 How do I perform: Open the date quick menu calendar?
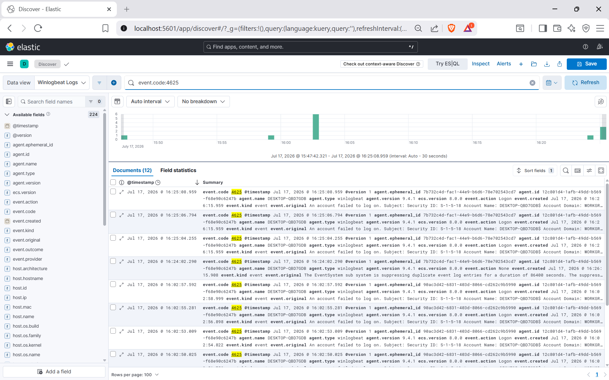coord(552,83)
